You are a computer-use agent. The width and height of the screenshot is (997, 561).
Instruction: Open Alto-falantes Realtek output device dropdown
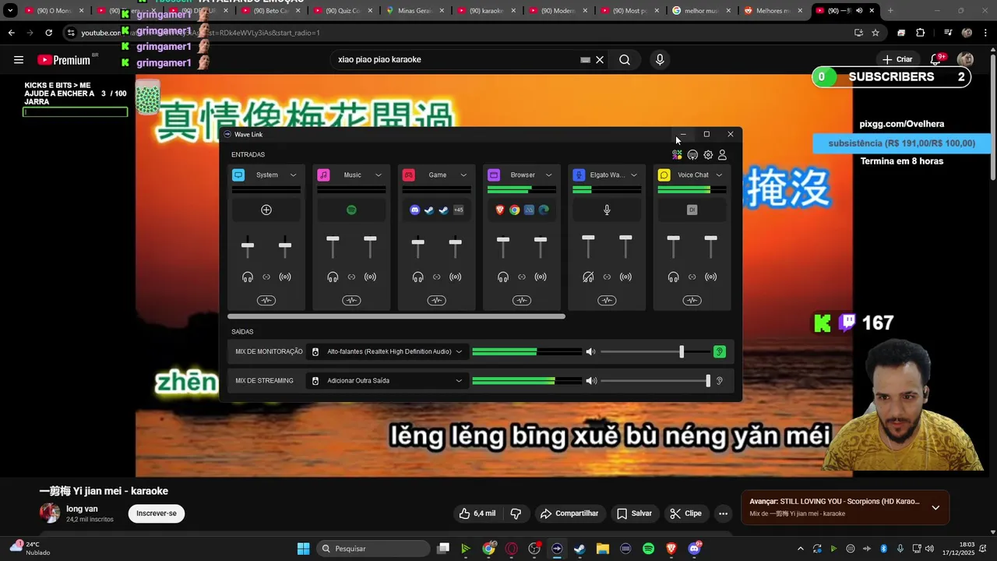[387, 351]
